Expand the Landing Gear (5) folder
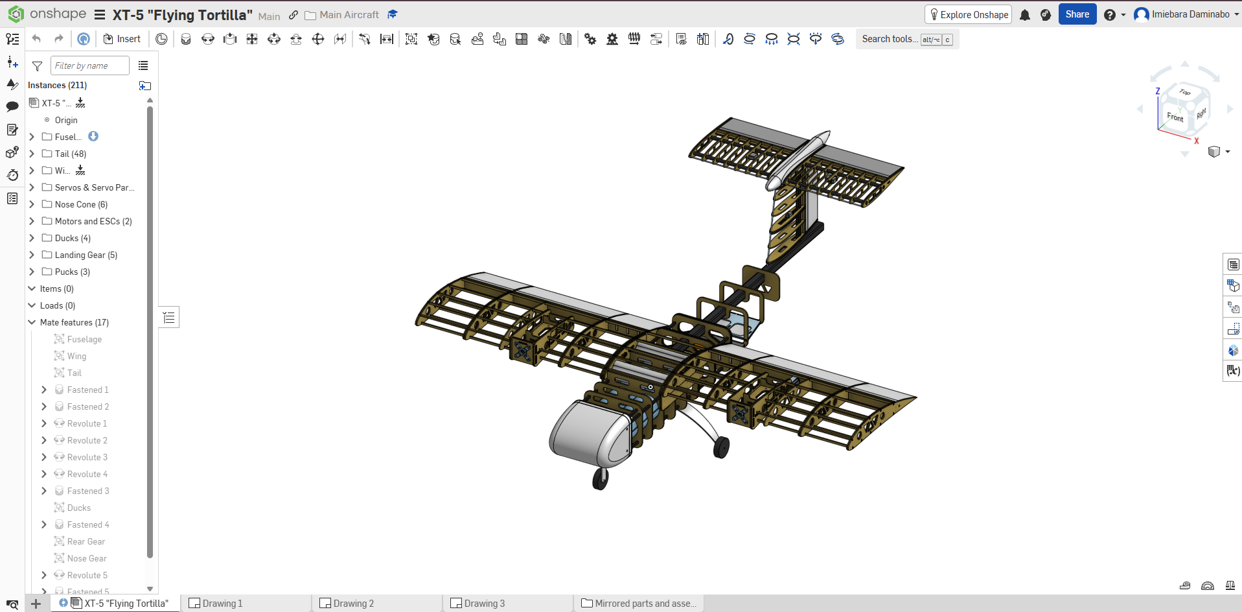 (32, 255)
